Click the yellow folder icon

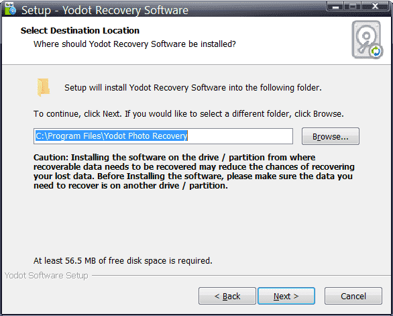[44, 87]
